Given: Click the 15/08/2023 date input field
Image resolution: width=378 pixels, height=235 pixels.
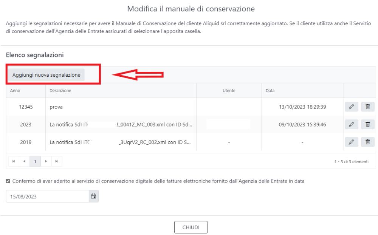Looking at the screenshot, I should [x=45, y=196].
